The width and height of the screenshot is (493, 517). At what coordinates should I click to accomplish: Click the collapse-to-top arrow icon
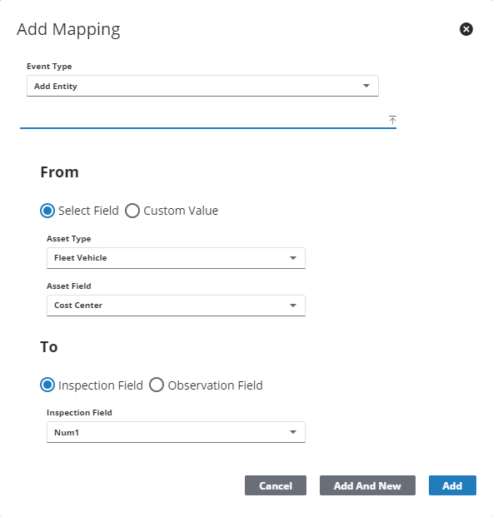click(392, 120)
